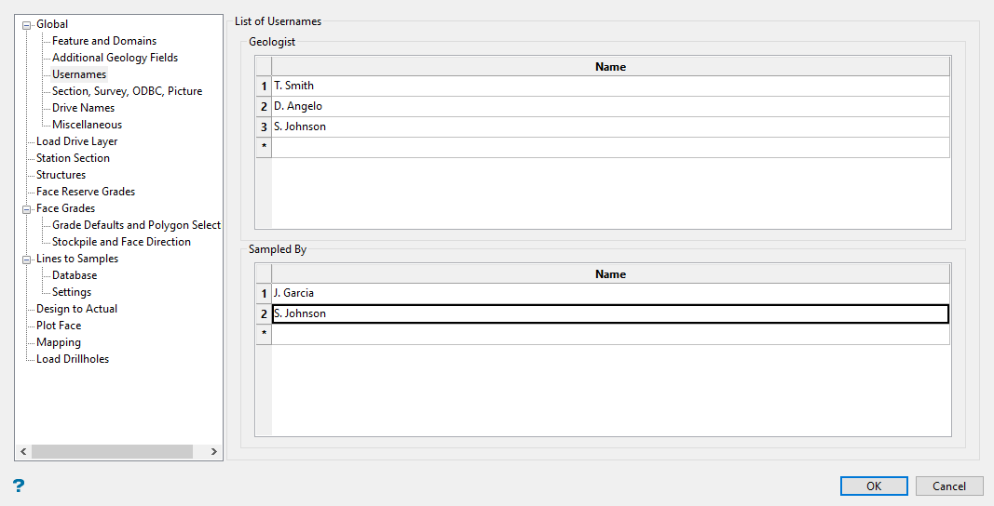Select row 2 header D. Angelo
Screen dimensions: 994x506
[x=264, y=107]
